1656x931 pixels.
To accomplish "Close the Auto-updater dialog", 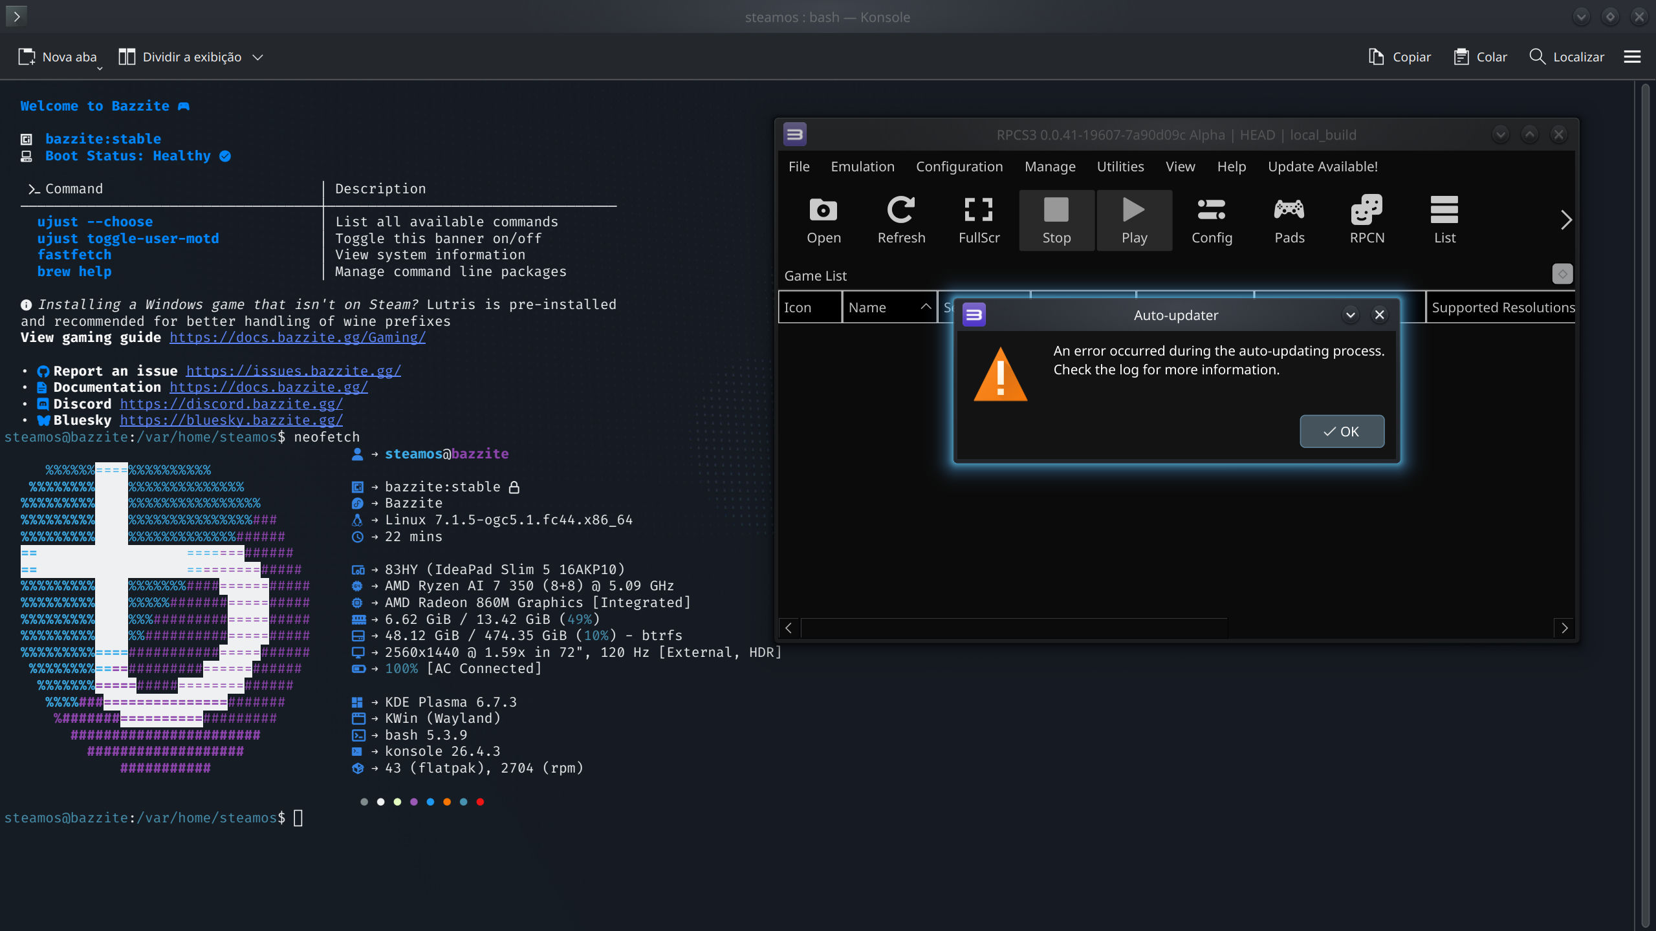I will click(1379, 315).
